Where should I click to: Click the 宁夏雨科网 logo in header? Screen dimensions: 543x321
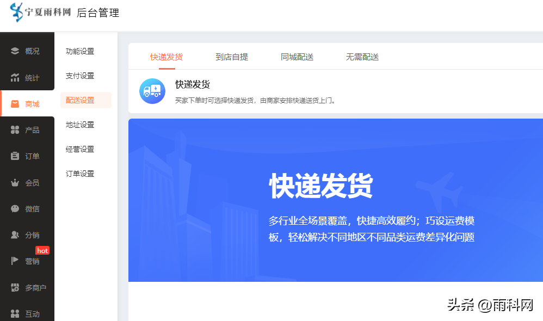coord(41,13)
